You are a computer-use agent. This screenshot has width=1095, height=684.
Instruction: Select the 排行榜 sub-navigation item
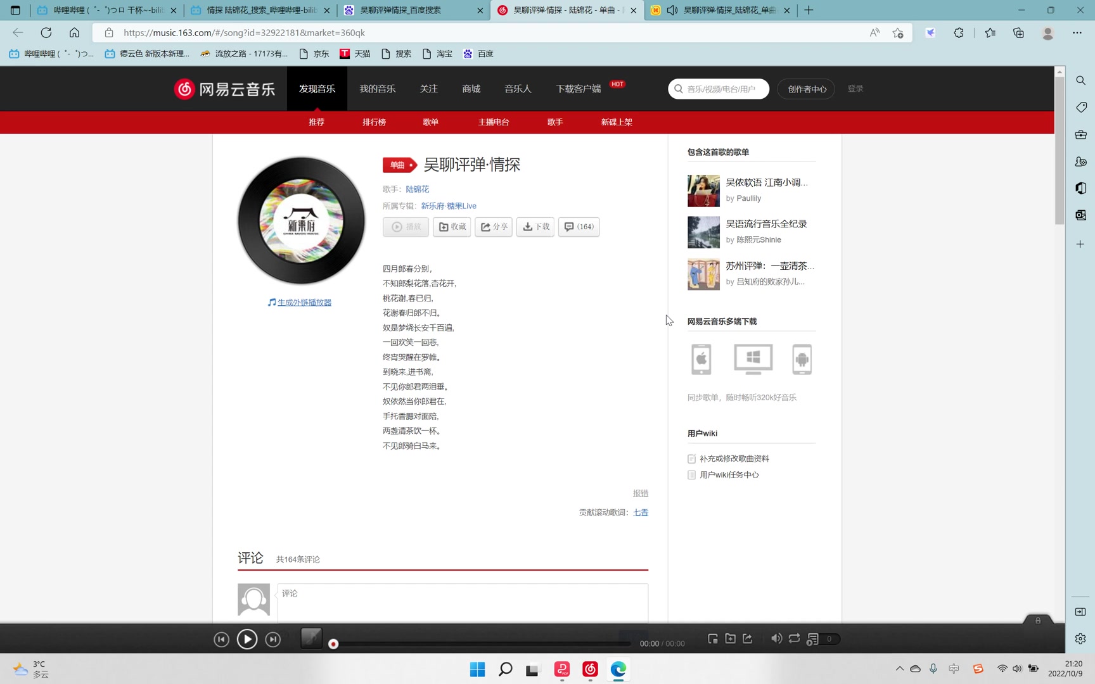(x=374, y=122)
